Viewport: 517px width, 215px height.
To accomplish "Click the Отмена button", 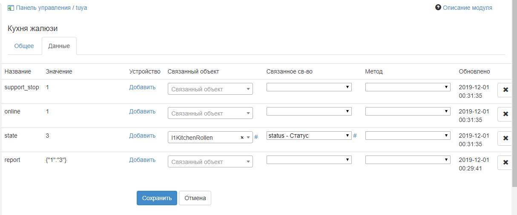I will [x=195, y=198].
